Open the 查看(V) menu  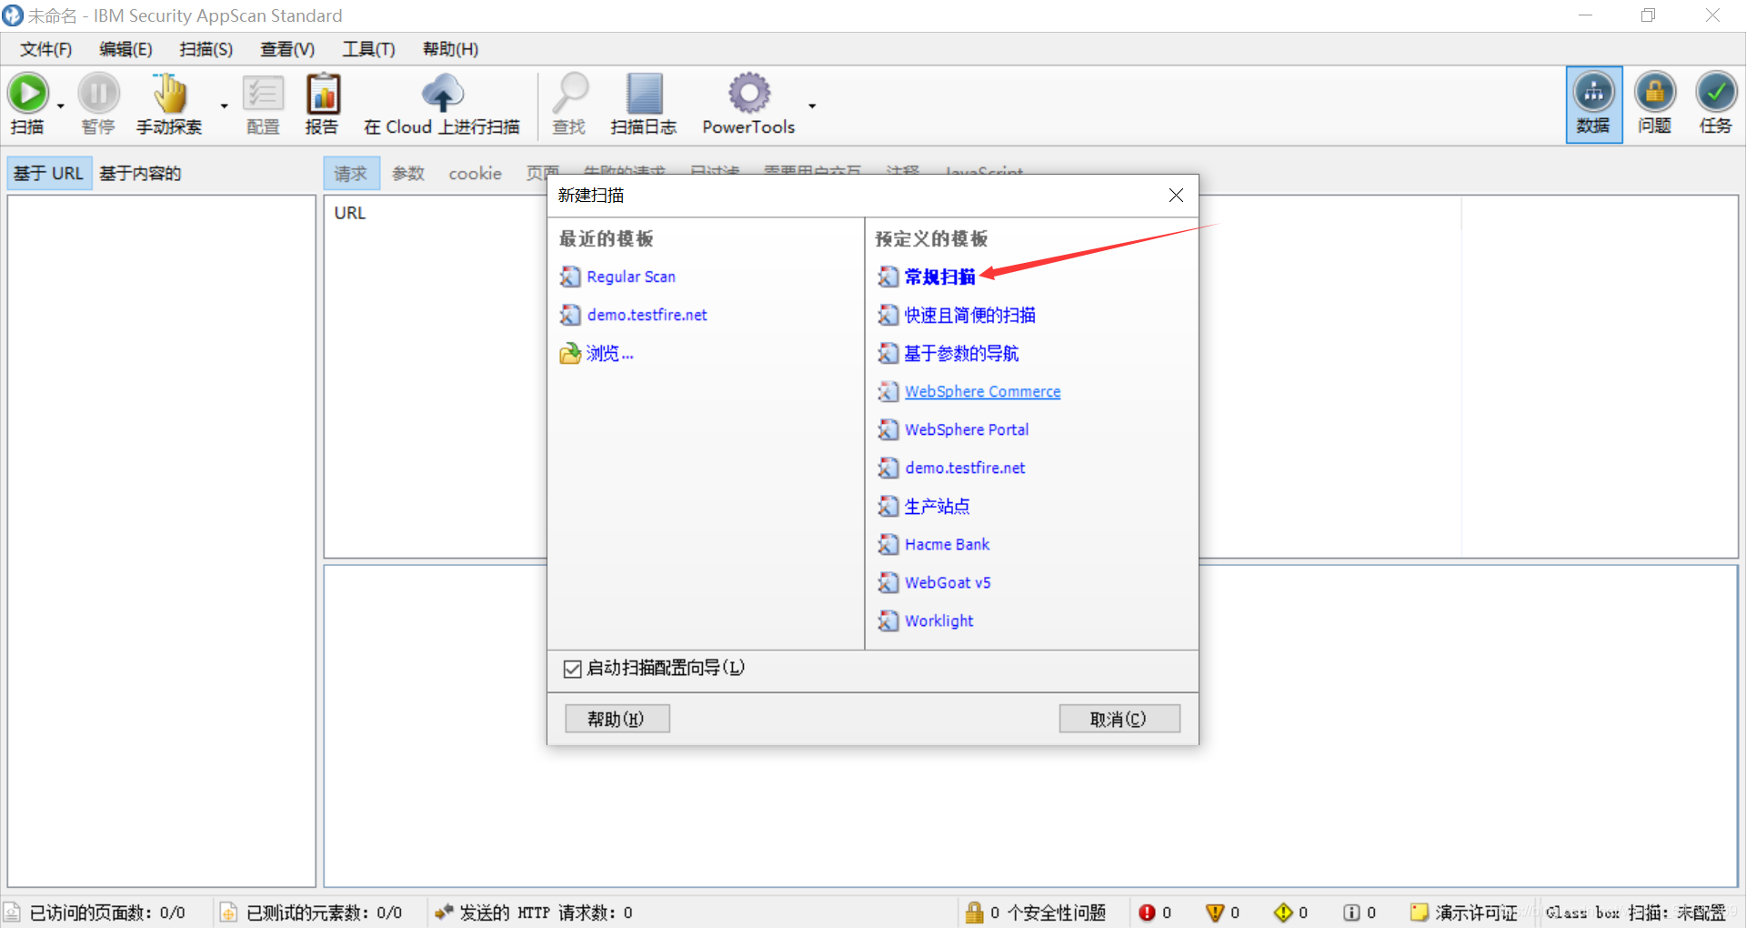287,49
